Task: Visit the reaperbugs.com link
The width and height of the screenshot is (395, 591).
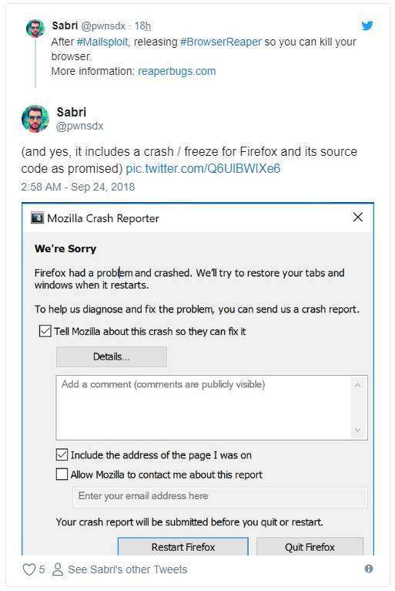Action: tap(177, 71)
